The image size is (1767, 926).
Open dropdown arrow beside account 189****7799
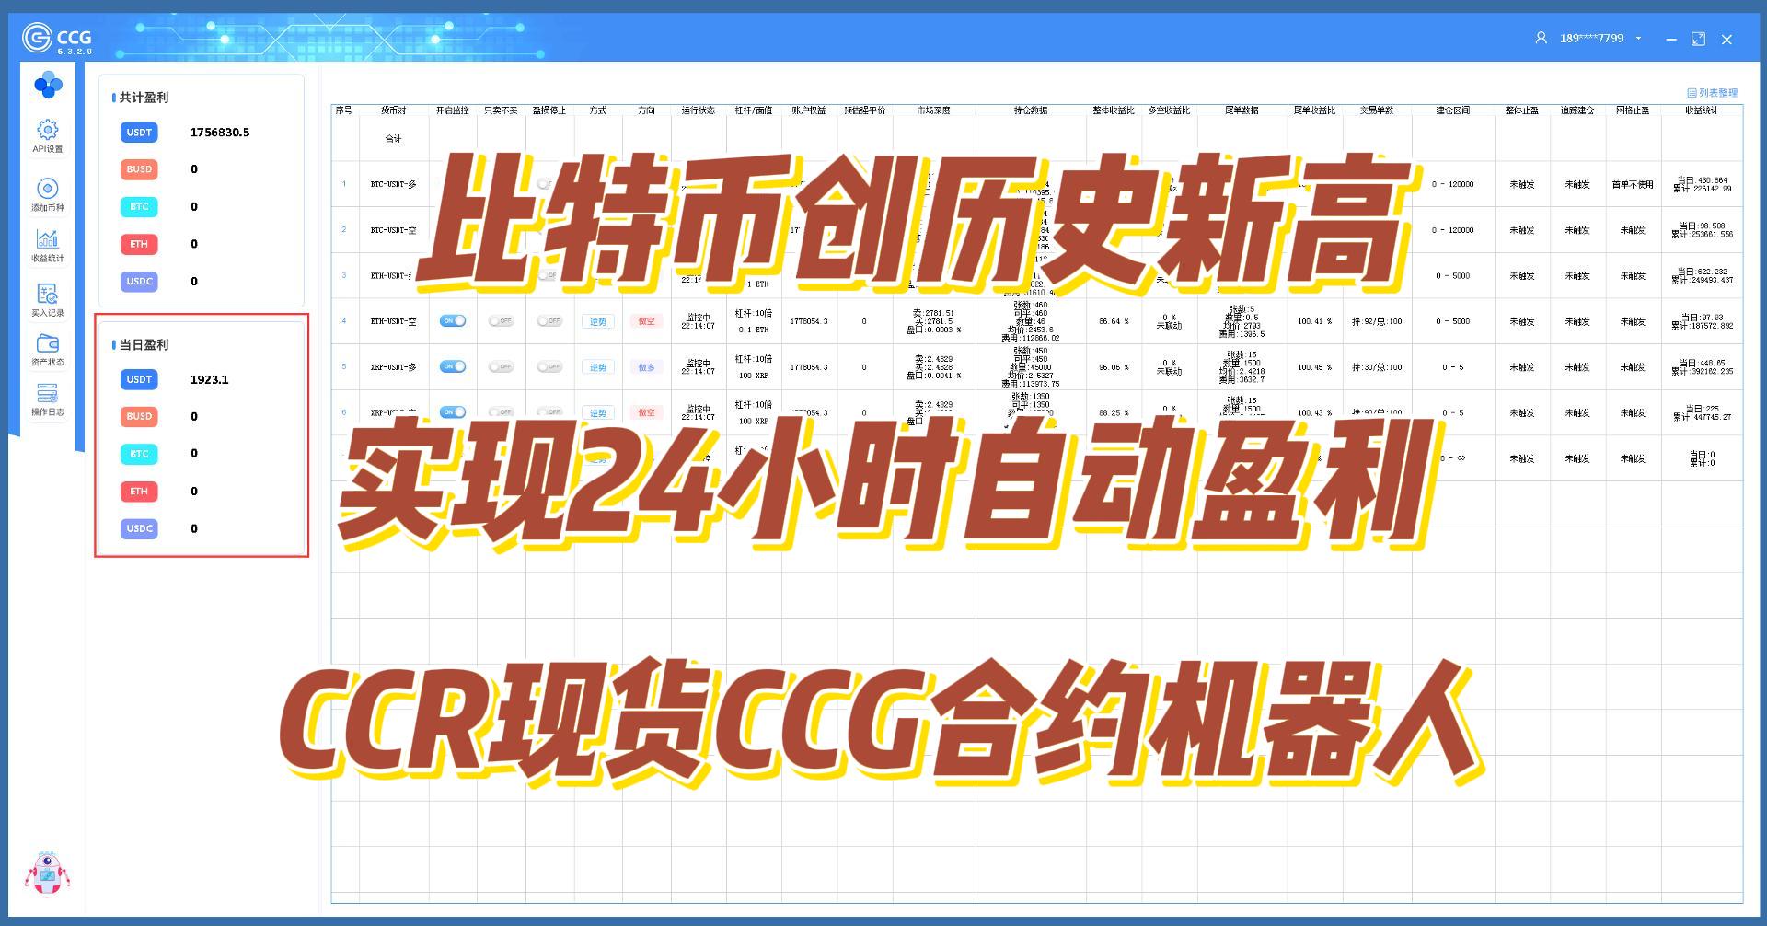point(1638,38)
